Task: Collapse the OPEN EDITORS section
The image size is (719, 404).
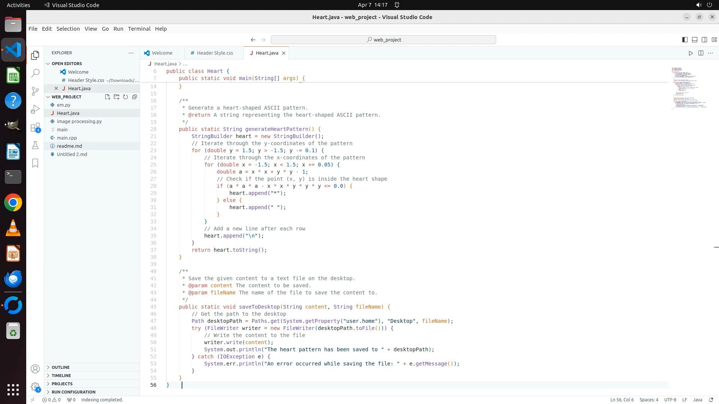Action: tap(67, 64)
